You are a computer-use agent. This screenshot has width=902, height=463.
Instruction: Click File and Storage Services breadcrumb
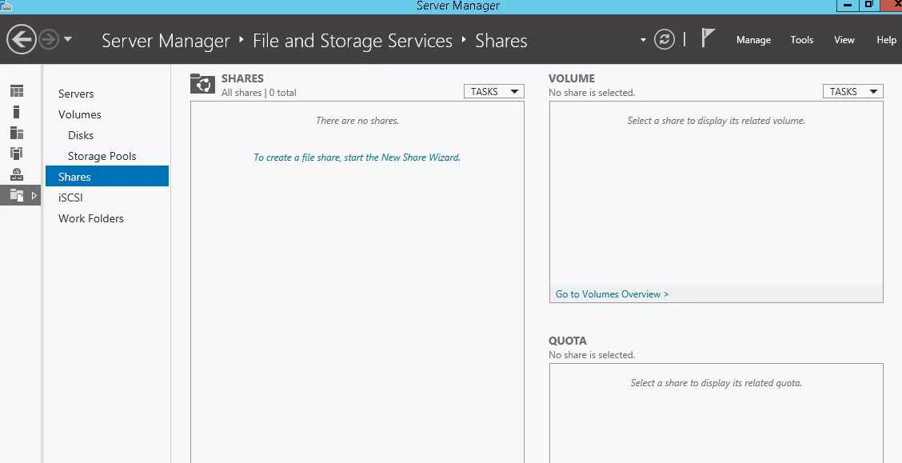point(353,41)
